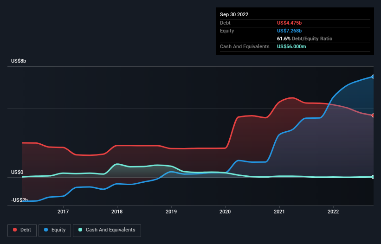The height and width of the screenshot is (244, 381).
Task: Click the US$56.000m cash value
Action: tap(291, 46)
